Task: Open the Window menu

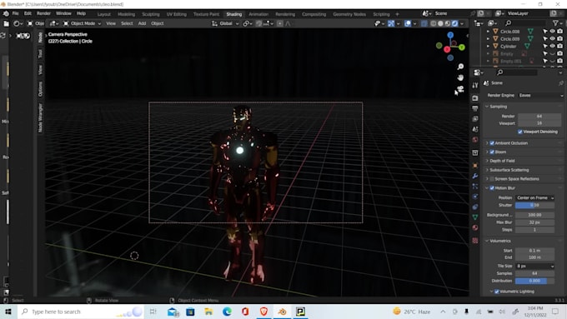Action: (63, 13)
